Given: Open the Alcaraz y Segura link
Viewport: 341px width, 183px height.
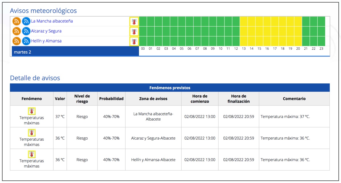Looking at the screenshot, I should 46,31.
